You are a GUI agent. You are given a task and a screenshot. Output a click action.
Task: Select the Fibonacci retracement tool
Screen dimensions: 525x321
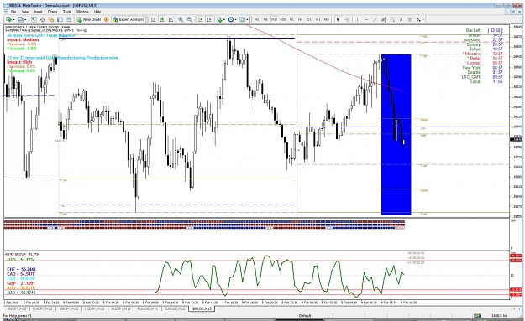pyautogui.click(x=392, y=19)
